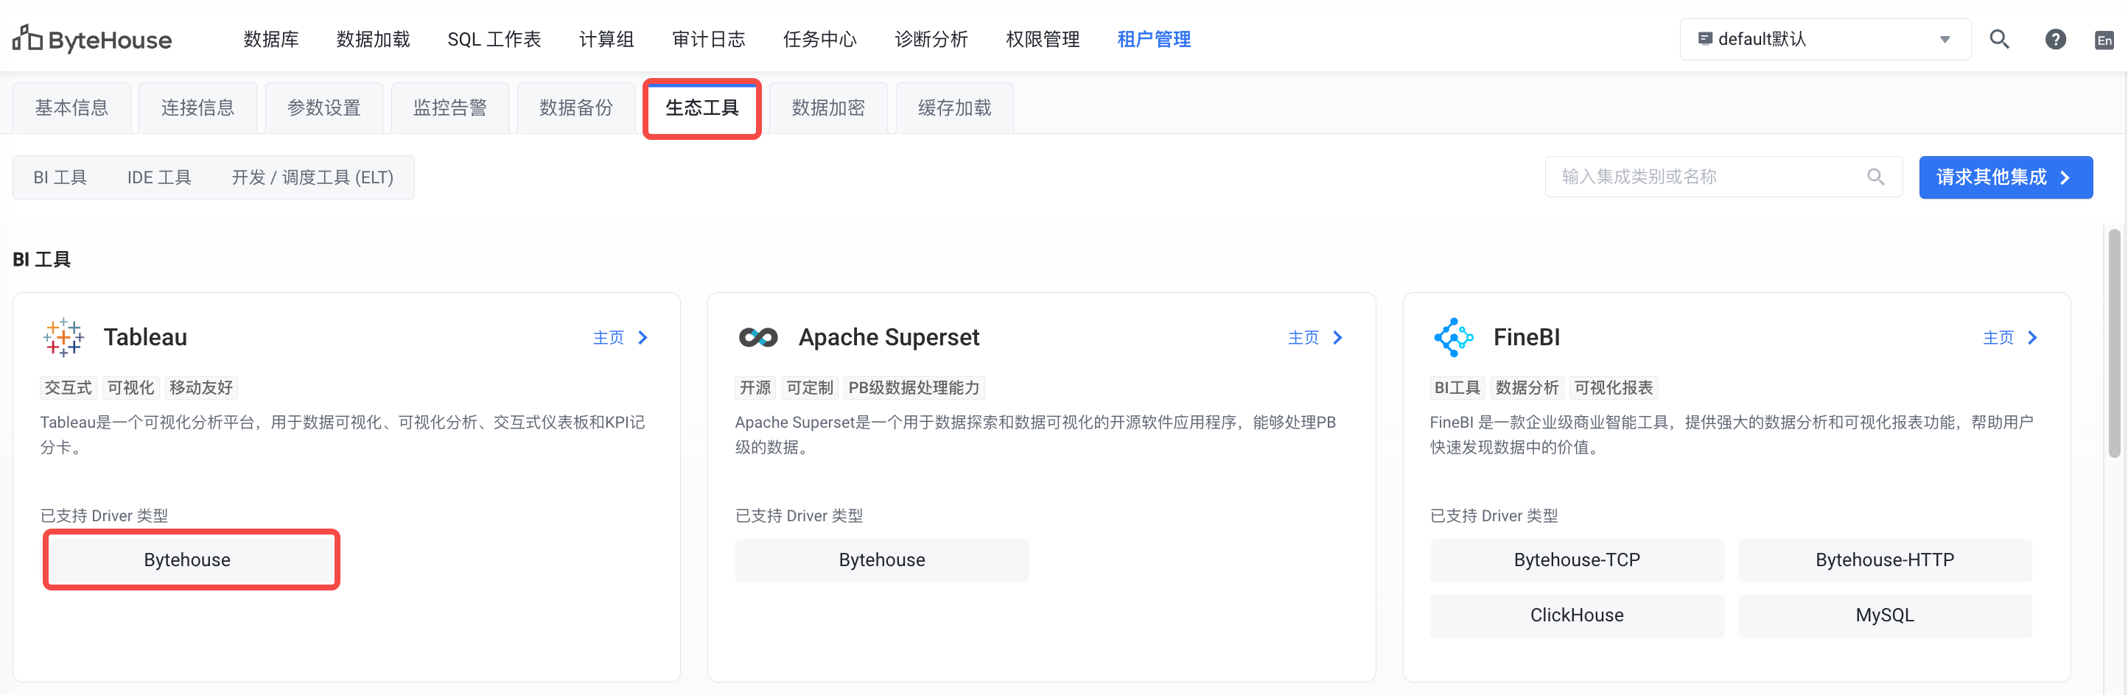This screenshot has height=695, width=2128.
Task: Switch to the 连接信息 tab
Action: 197,108
